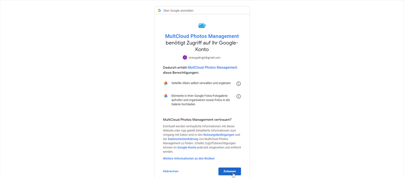404x178 pixels.
Task: Click the purple account avatar icon
Action: [185, 57]
